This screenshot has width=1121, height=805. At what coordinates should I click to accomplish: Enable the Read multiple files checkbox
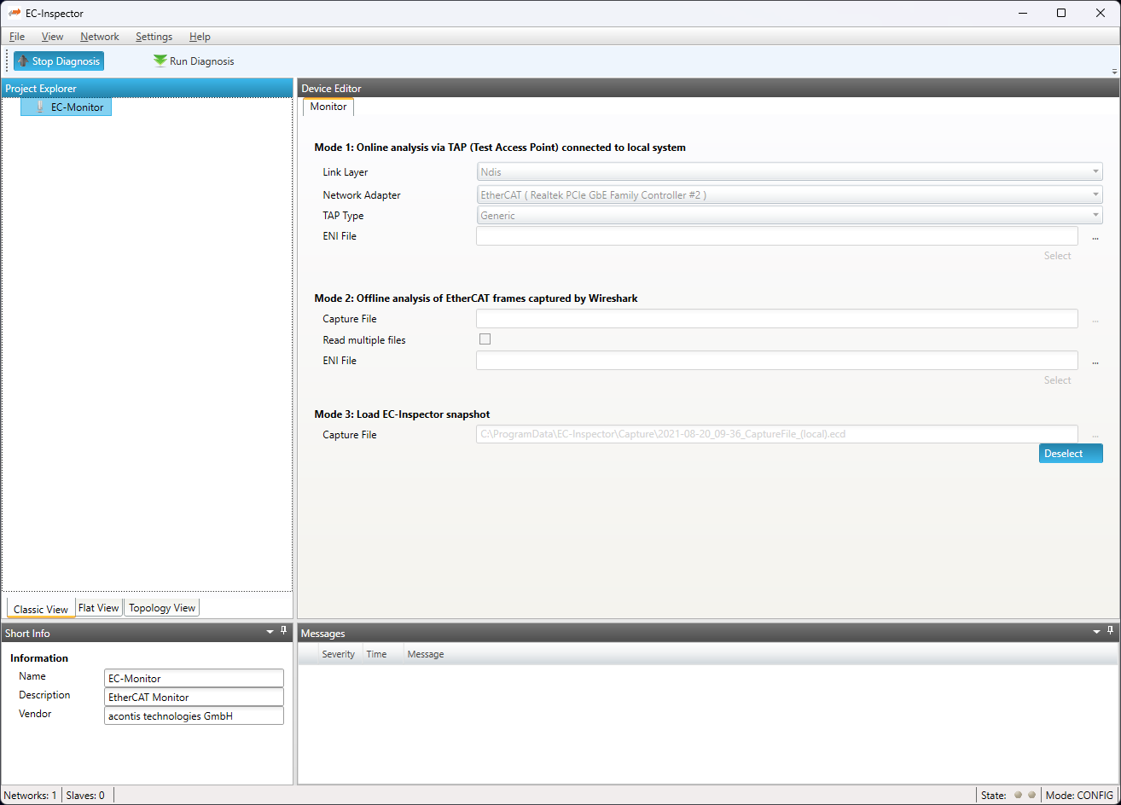[x=485, y=339]
